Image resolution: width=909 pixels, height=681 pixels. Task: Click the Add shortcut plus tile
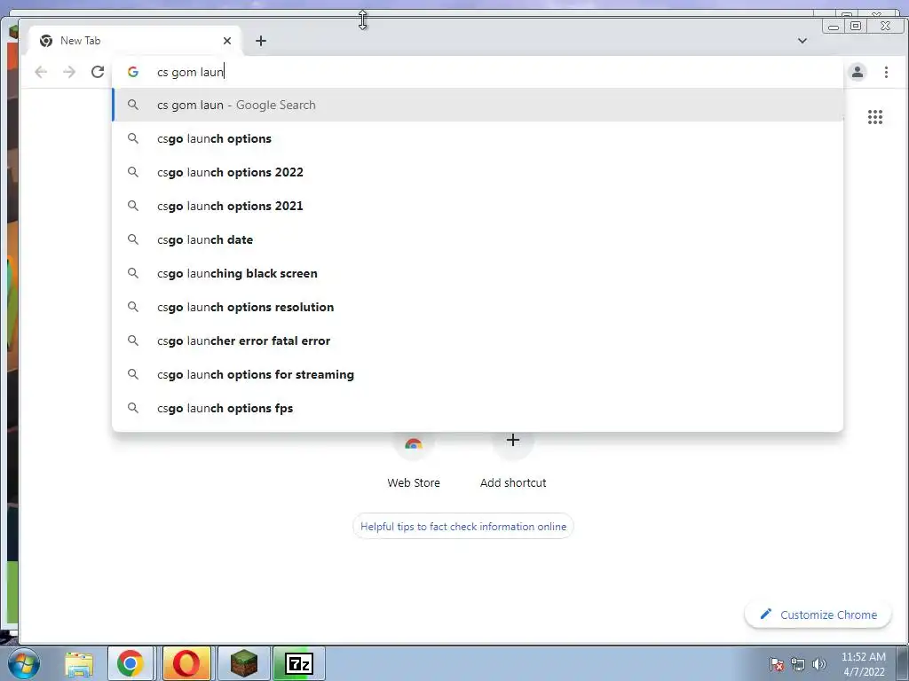(x=512, y=460)
